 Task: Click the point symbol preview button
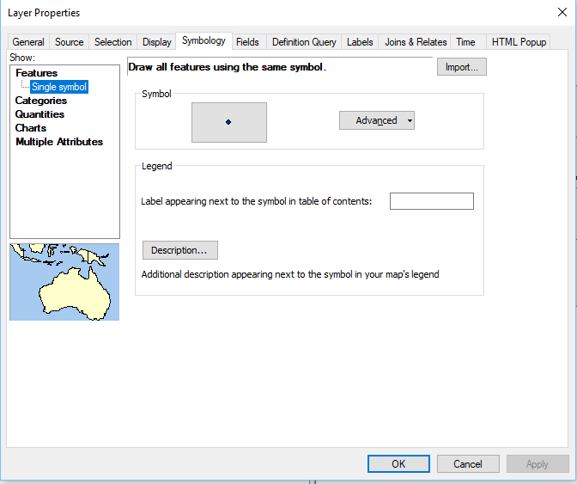tap(228, 122)
